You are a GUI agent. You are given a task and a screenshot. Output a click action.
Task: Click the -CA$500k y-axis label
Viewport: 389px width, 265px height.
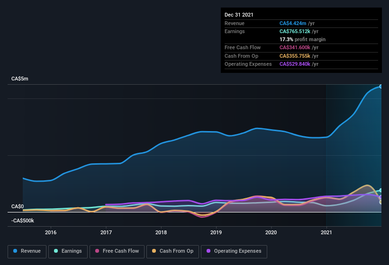click(x=23, y=221)
